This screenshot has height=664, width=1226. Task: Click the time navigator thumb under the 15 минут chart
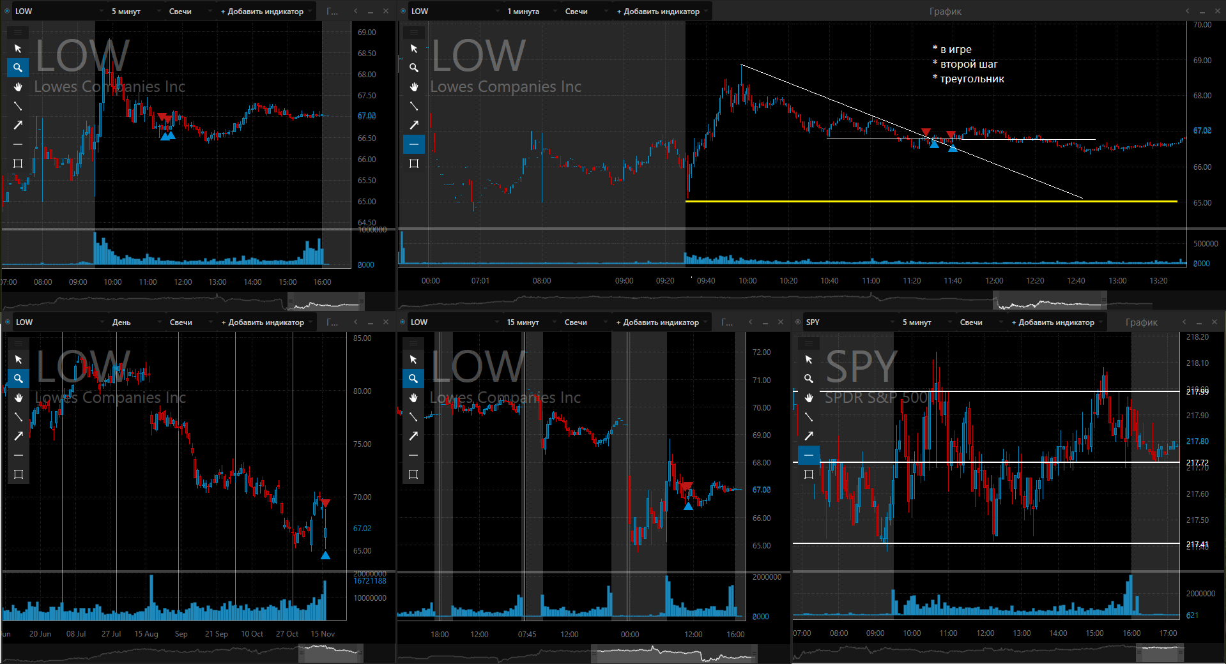674,654
